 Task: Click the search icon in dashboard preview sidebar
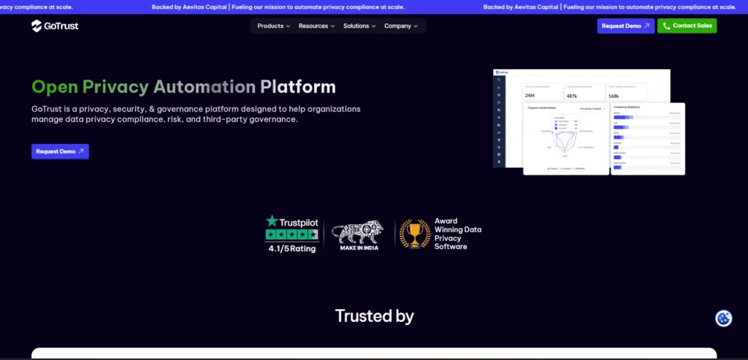(x=499, y=80)
